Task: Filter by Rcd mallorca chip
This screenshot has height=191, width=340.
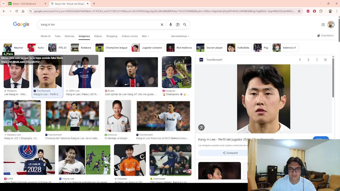Action: coord(180,48)
